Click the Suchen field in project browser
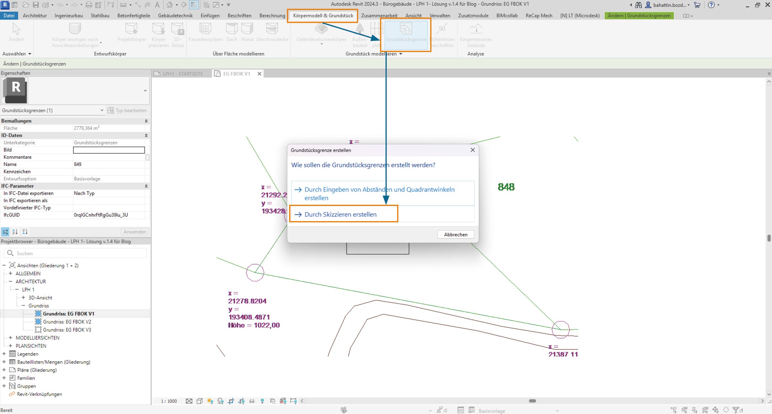This screenshot has height=414, width=772. tap(75, 253)
